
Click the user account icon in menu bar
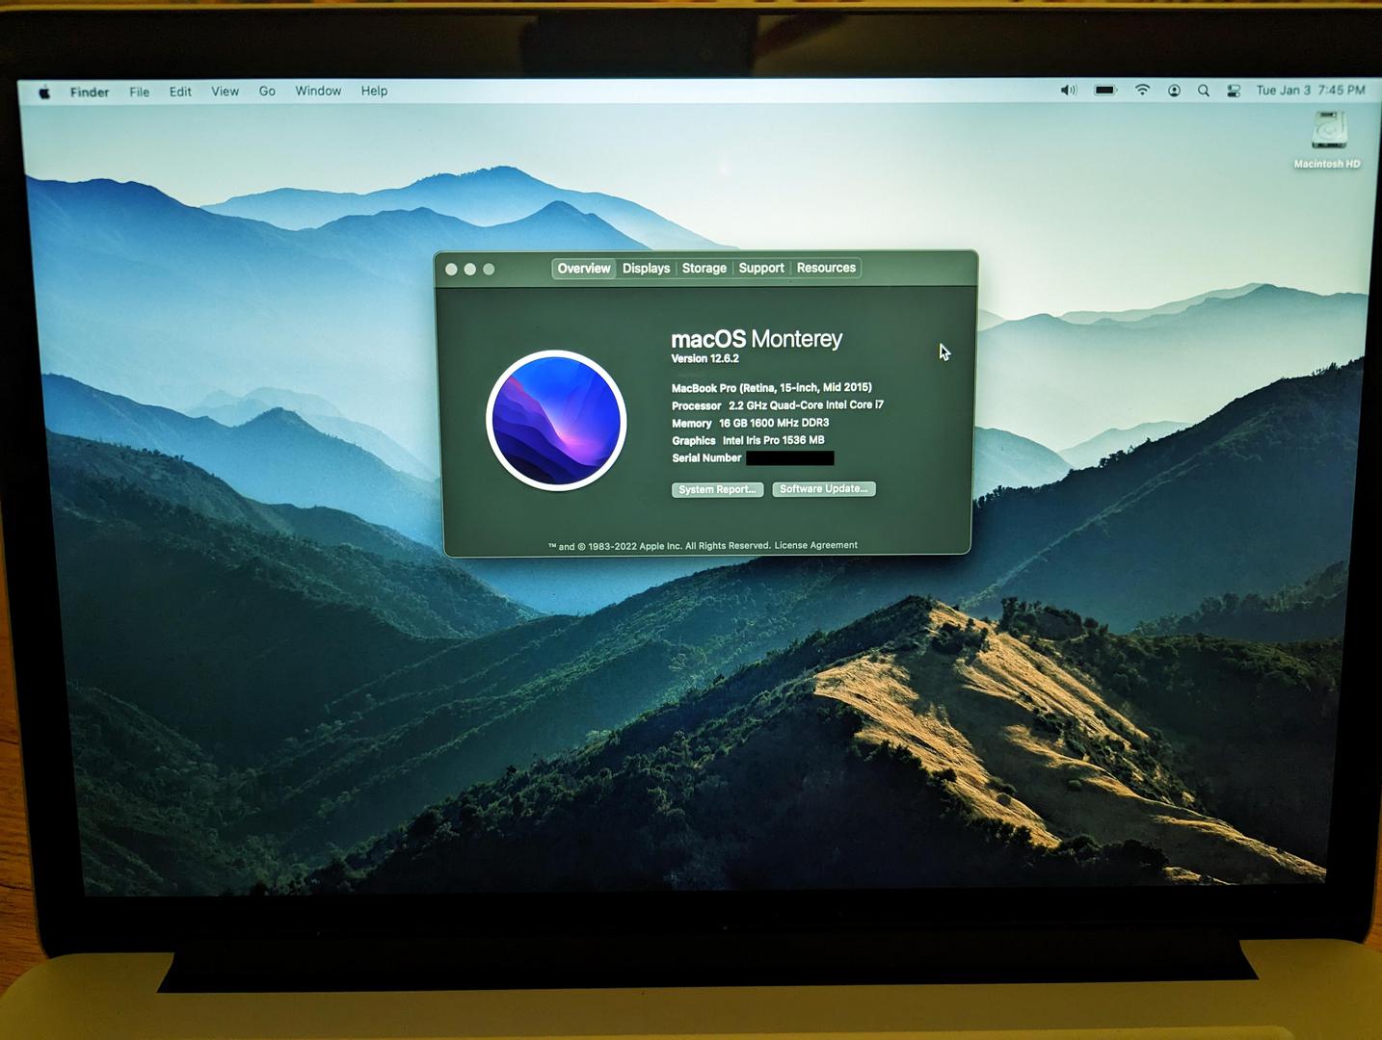(1174, 91)
